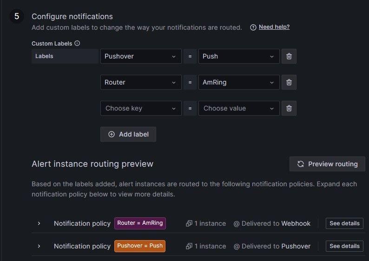This screenshot has width=369, height=261.
Task: Remove the empty label row via trash icon
Action: tap(289, 108)
